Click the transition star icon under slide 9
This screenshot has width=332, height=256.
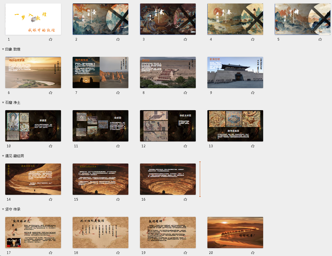pyautogui.click(x=253, y=92)
